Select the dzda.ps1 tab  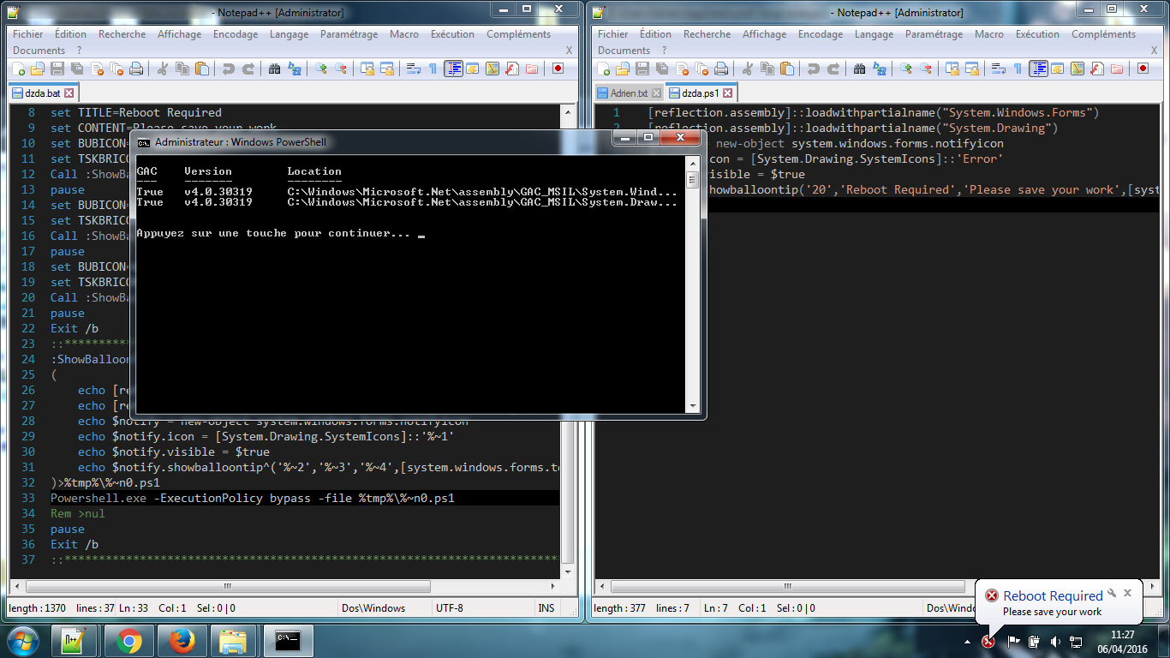(x=700, y=93)
